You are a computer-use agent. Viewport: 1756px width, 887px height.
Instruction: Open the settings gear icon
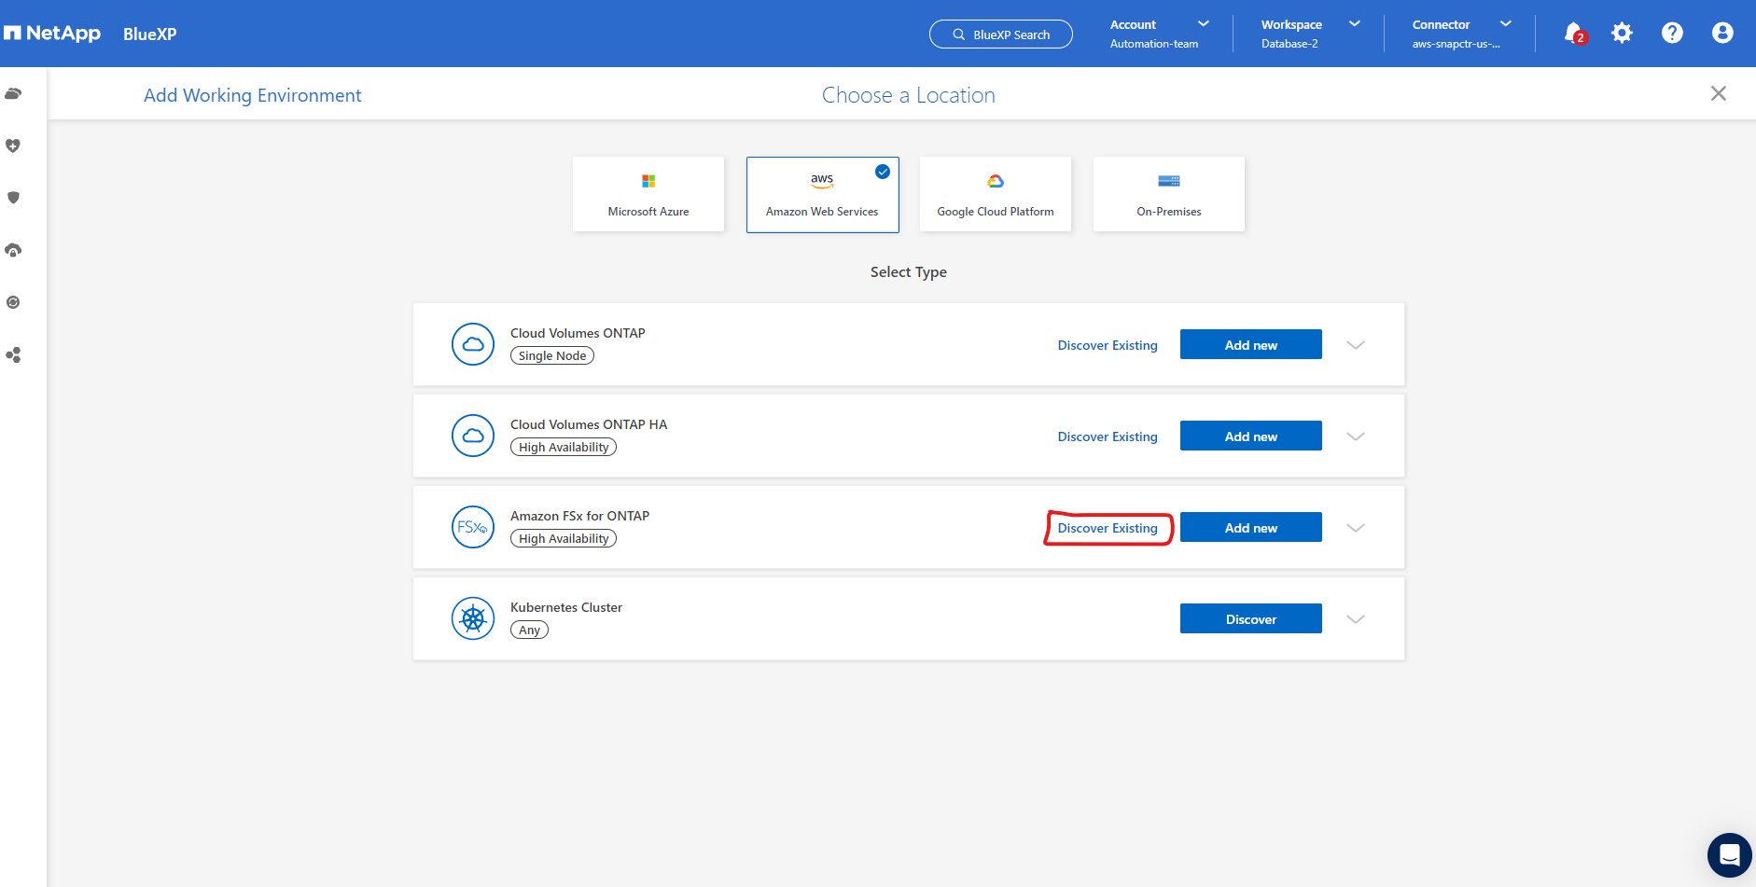coord(1623,34)
